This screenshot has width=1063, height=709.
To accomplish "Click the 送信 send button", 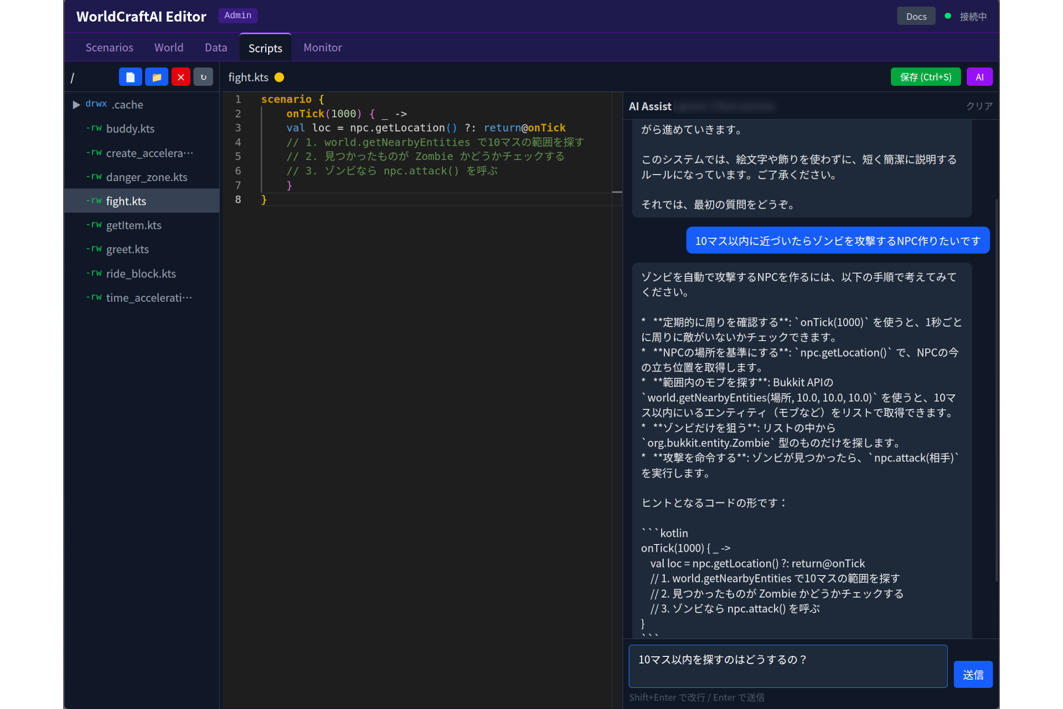I will [973, 674].
